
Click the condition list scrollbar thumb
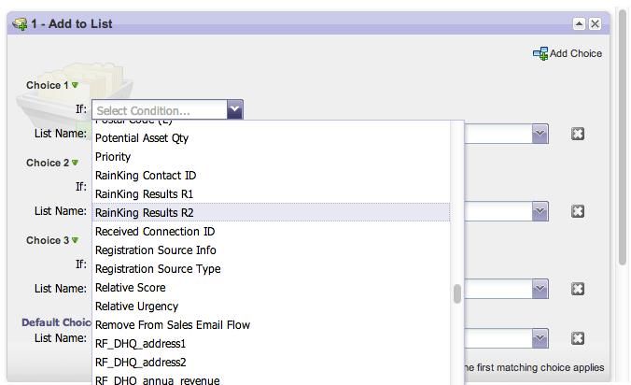point(457,294)
